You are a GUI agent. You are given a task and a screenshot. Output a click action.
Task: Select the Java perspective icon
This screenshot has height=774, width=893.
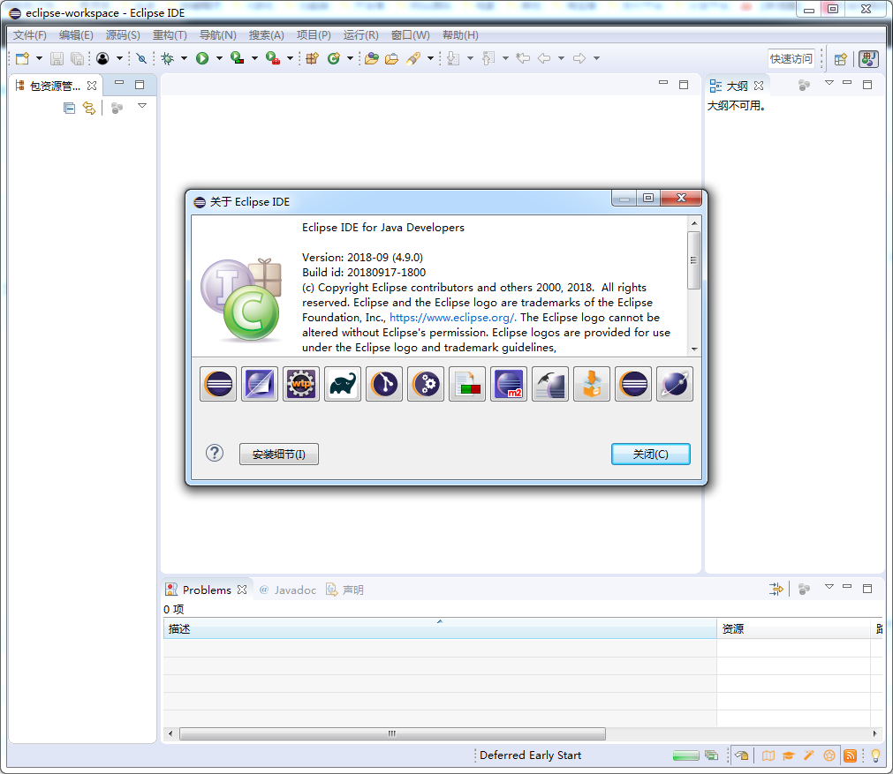[868, 58]
